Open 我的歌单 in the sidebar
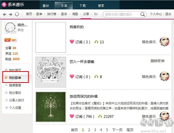The width and height of the screenshot is (174, 133). pyautogui.click(x=15, y=78)
